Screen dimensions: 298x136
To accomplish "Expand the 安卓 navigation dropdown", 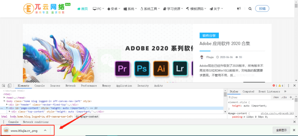I will [114, 9].
